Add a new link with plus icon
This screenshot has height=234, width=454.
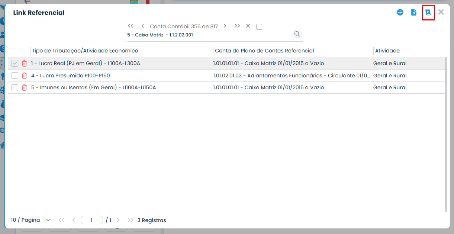tap(400, 12)
